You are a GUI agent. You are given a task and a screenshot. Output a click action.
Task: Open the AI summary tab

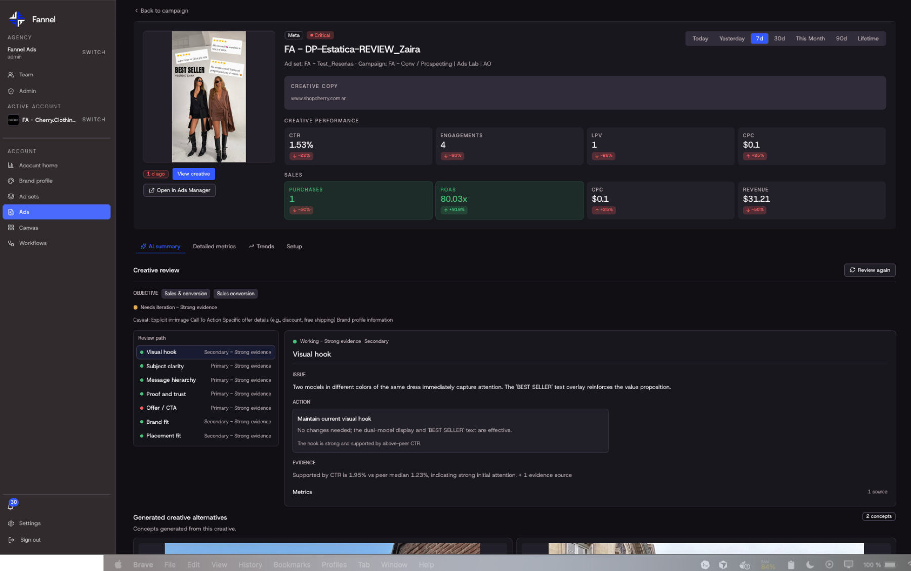coord(160,246)
